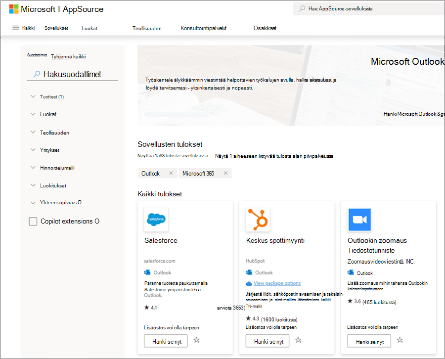Viewport: 445px width, 359px height.
Task: Open the Osakkaat menu item
Action: click(265, 28)
